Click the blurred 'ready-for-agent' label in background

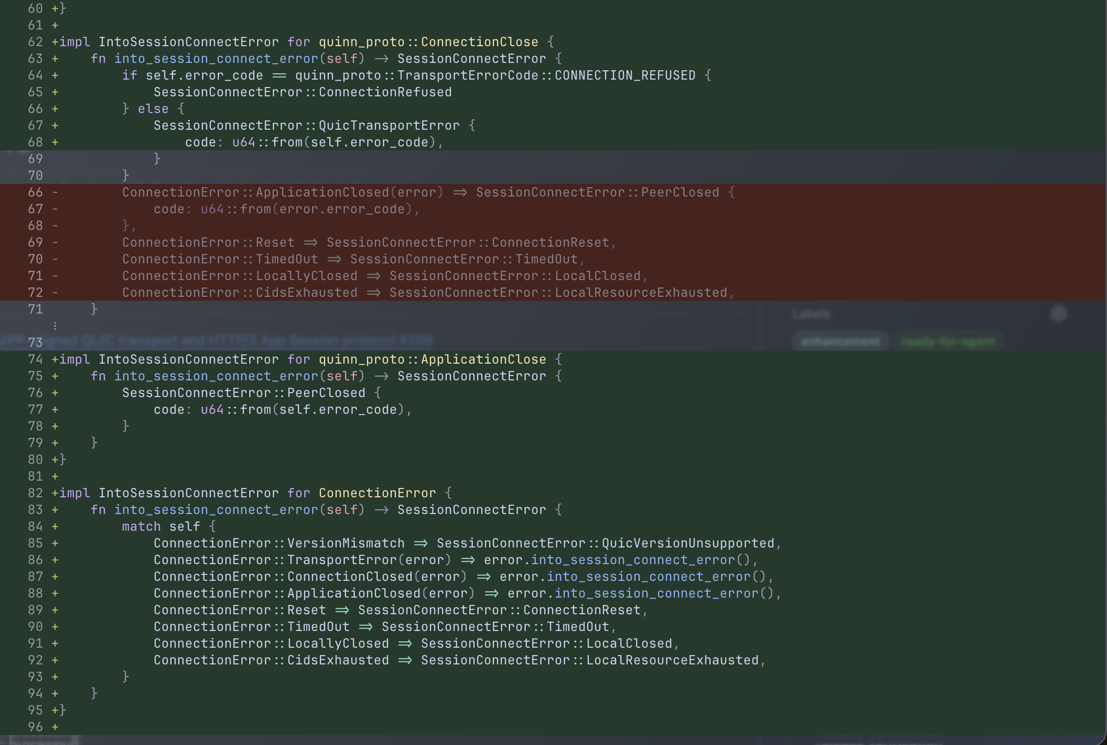(x=948, y=341)
